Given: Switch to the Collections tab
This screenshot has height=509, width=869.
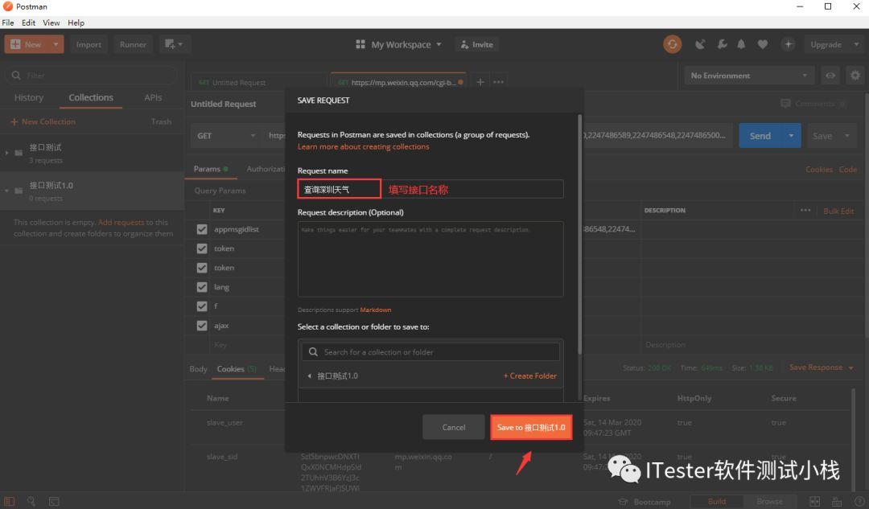Looking at the screenshot, I should [91, 97].
